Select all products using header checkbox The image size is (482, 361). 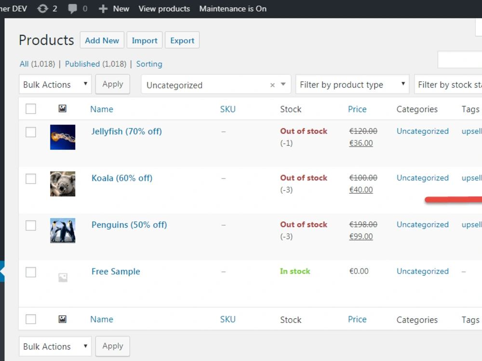pos(31,109)
